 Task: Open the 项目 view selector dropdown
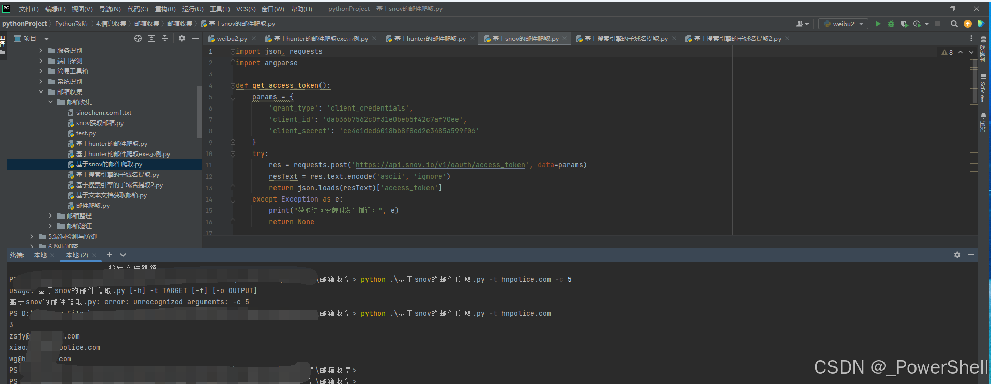46,38
